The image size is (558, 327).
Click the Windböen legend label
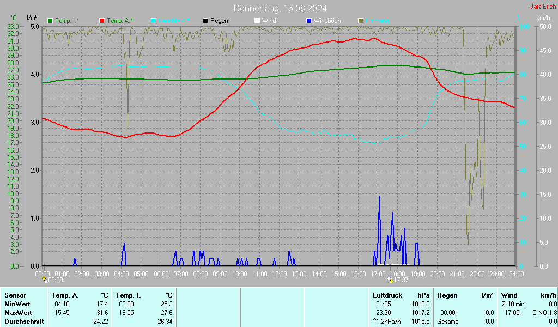coord(327,21)
